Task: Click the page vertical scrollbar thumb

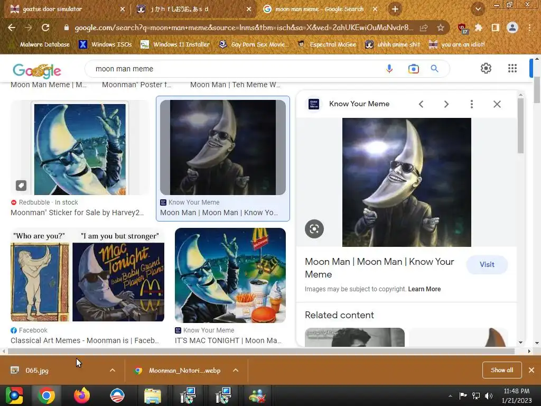Action: pyautogui.click(x=537, y=90)
